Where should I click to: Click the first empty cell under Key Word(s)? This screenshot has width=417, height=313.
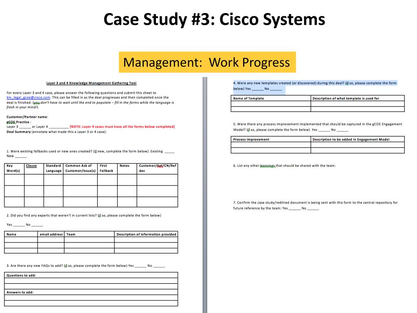click(x=14, y=180)
